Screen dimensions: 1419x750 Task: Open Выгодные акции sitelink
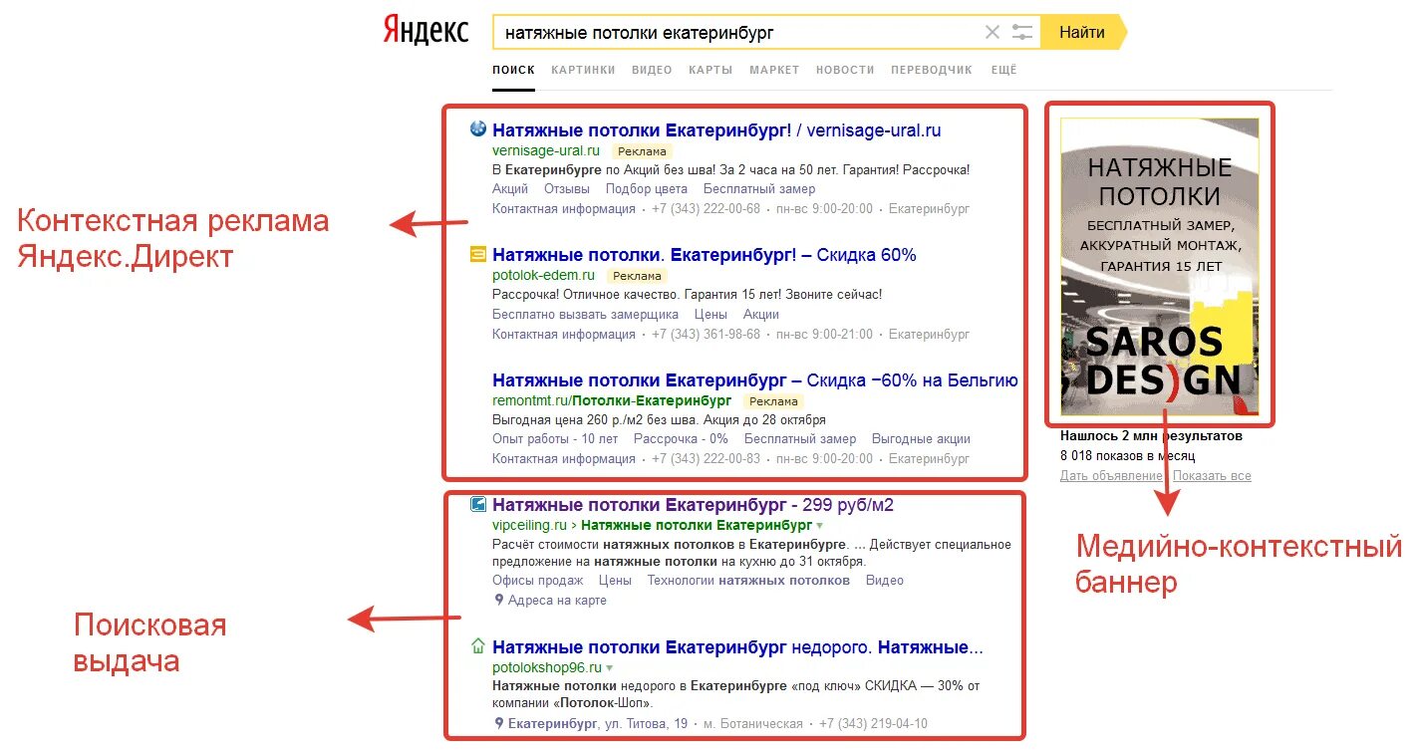pyautogui.click(x=921, y=438)
